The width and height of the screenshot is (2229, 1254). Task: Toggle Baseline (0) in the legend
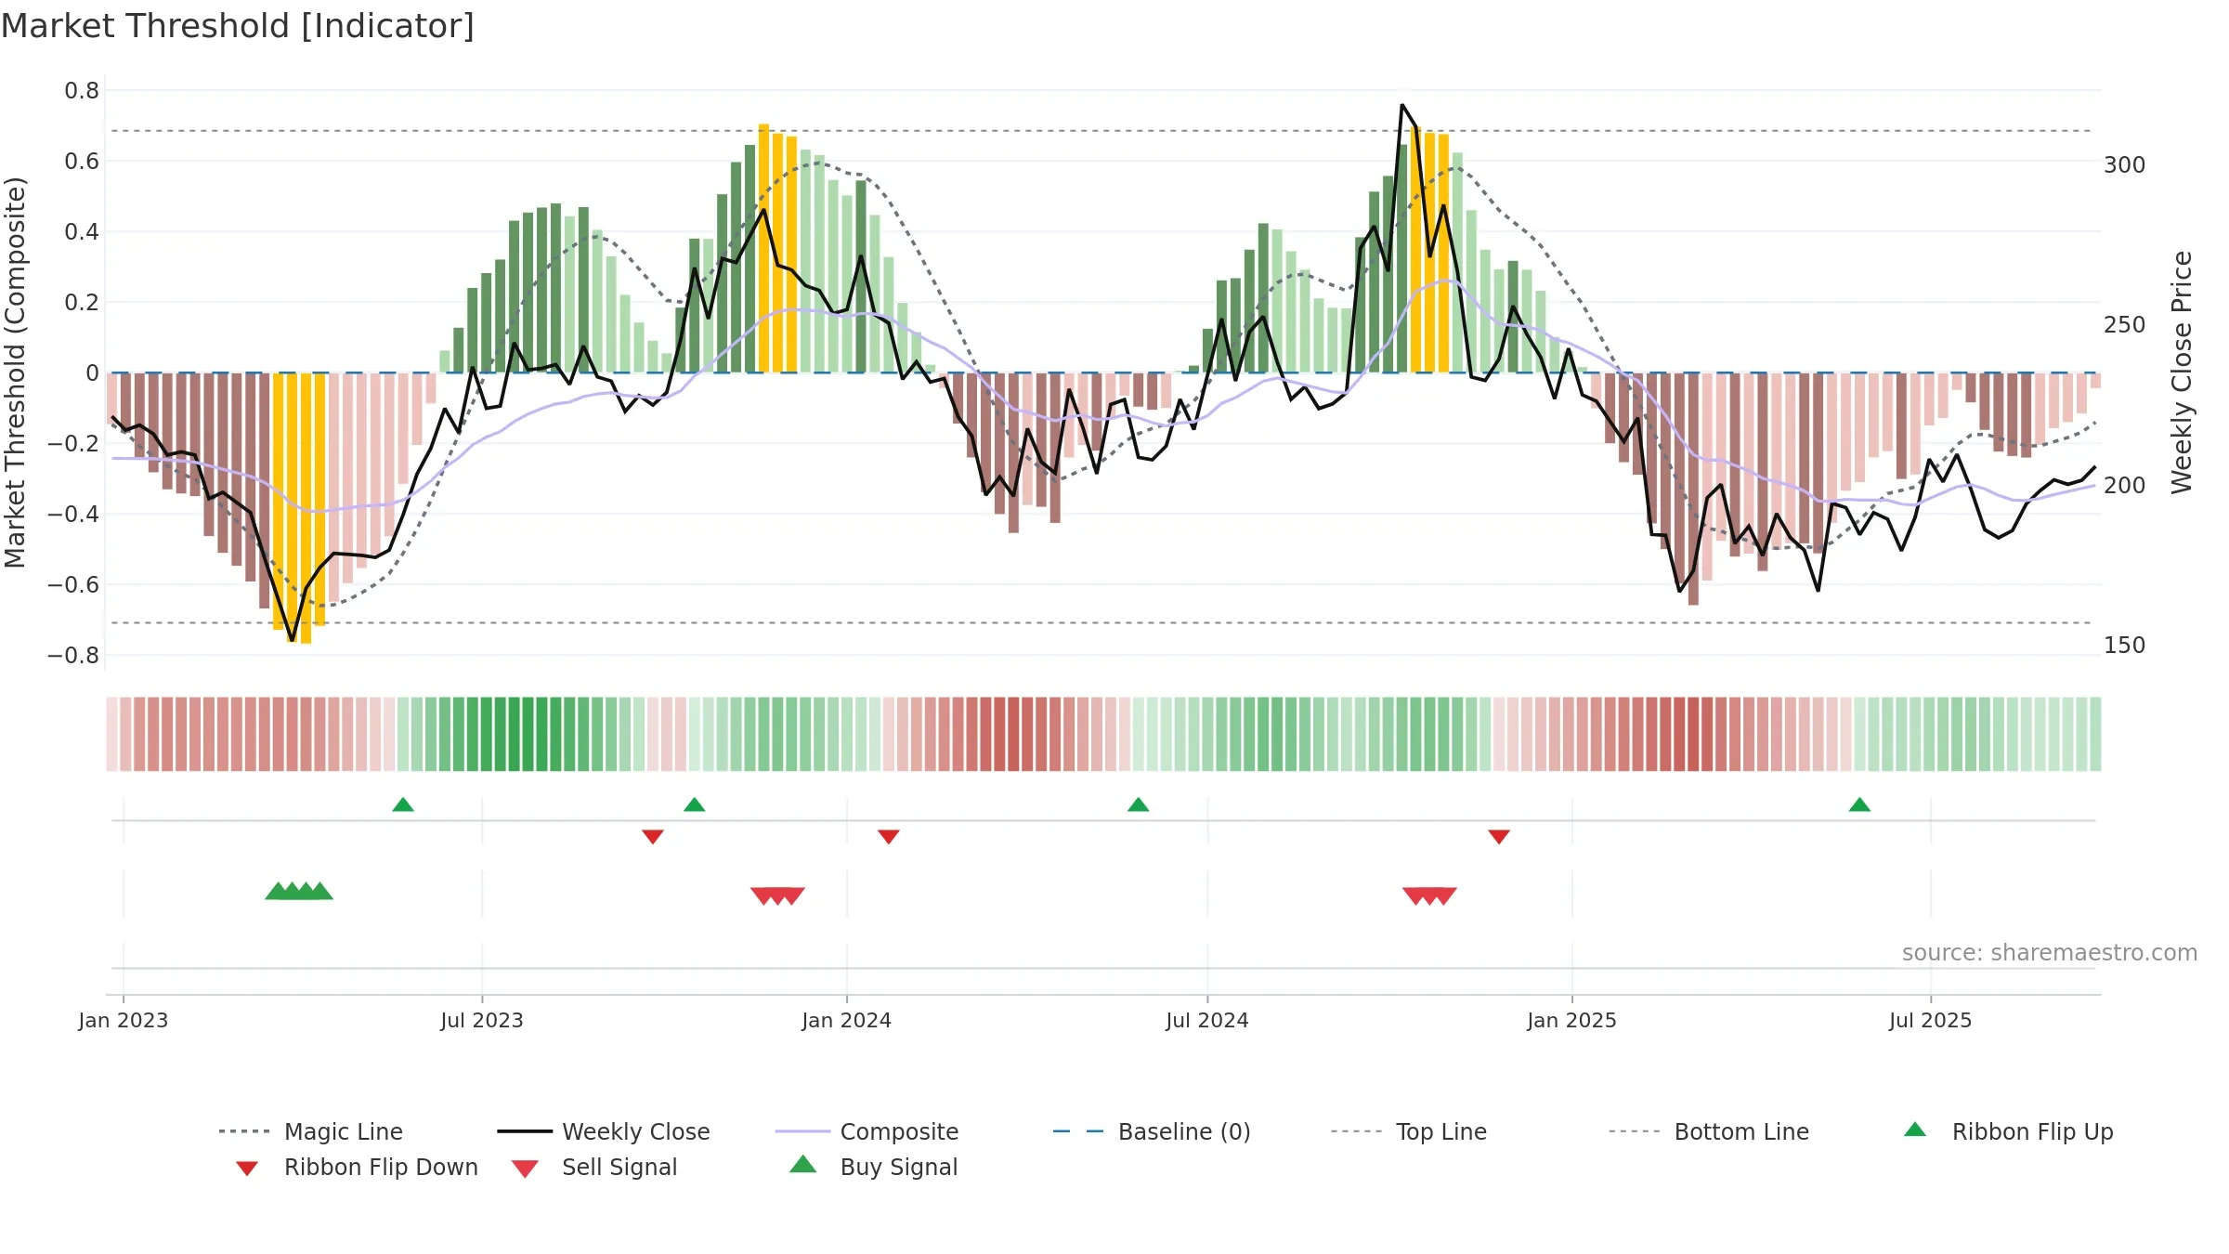point(1152,1131)
